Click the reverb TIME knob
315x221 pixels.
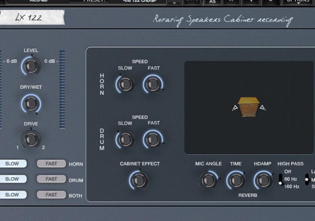coord(235,180)
